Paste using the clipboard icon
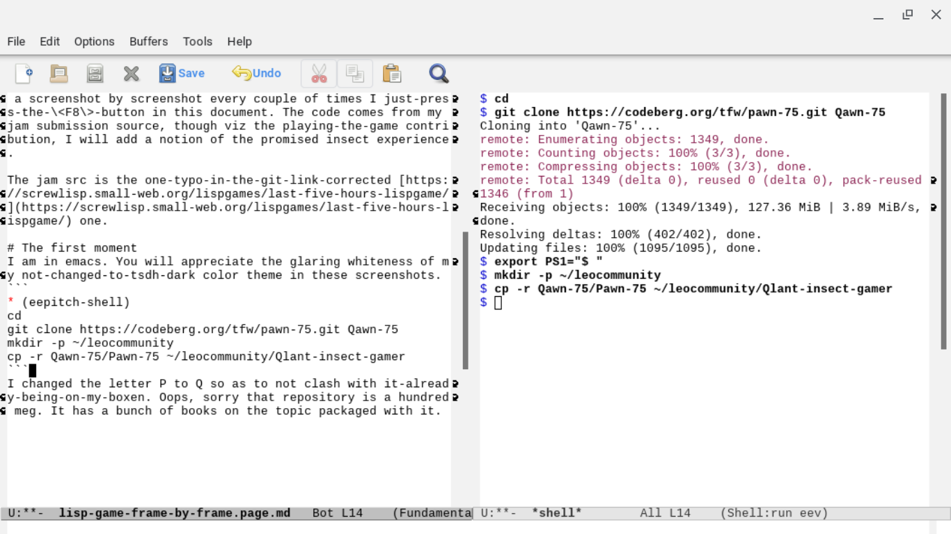This screenshot has width=951, height=534. pyautogui.click(x=392, y=73)
